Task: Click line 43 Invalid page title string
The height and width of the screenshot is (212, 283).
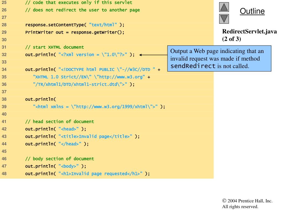Action: 95,136
